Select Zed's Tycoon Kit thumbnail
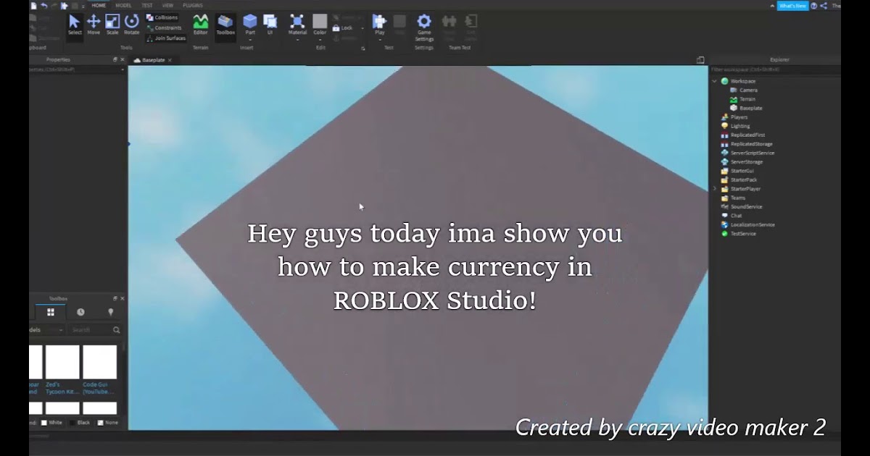870x456 pixels. (62, 362)
